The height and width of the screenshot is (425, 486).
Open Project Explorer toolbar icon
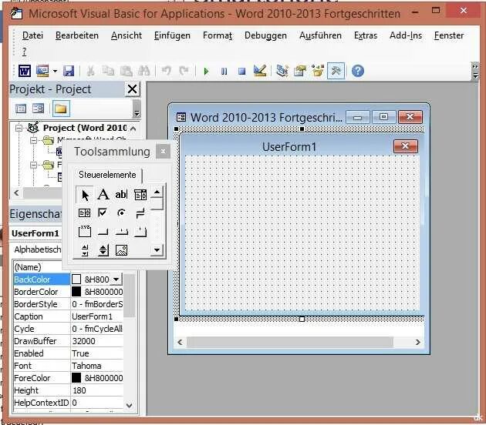click(282, 71)
